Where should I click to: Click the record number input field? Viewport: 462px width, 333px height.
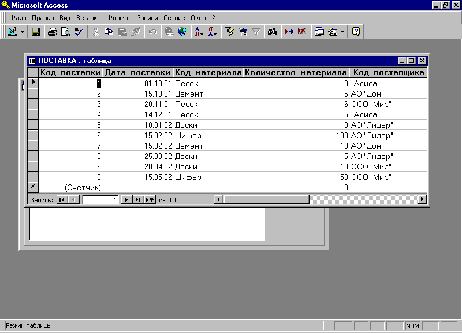click(x=100, y=200)
